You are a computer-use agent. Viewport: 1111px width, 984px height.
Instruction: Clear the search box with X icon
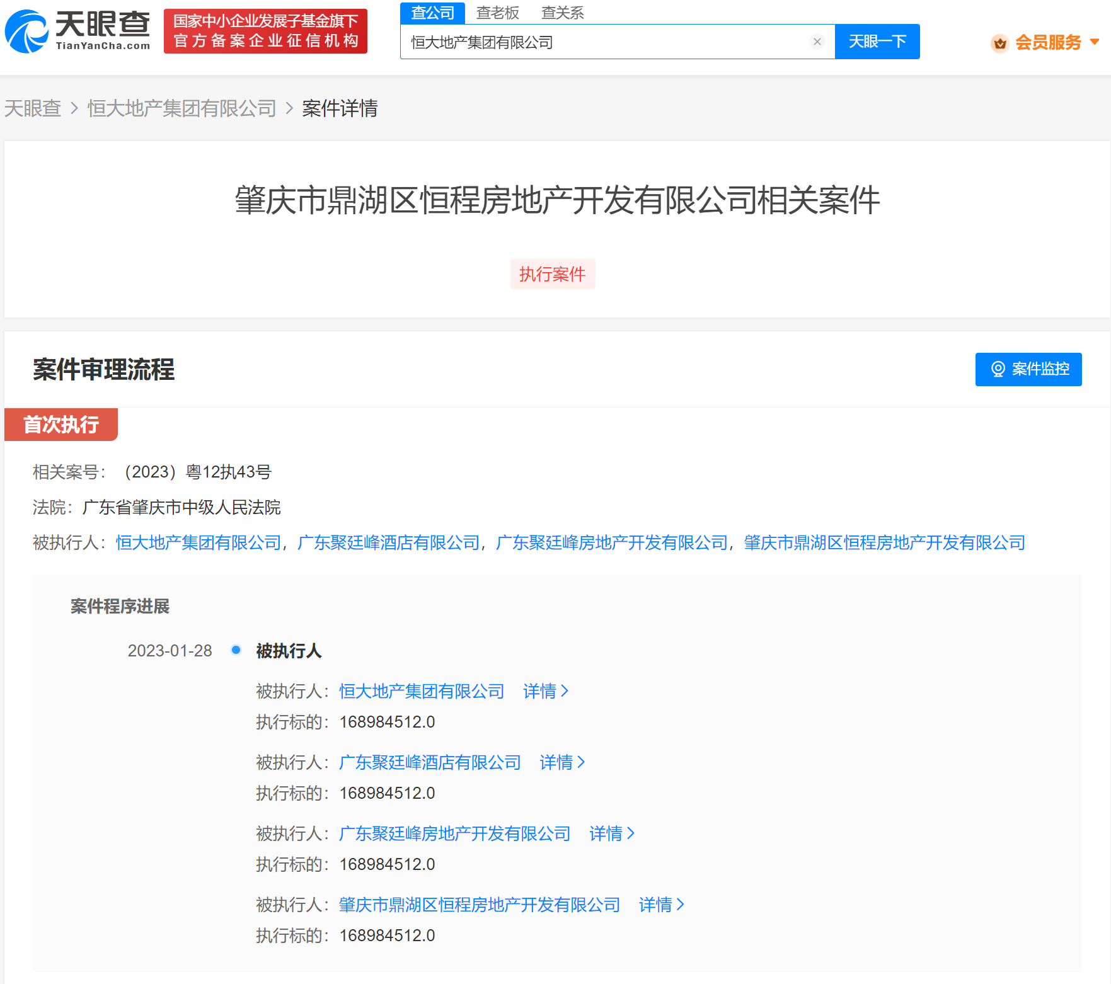[x=817, y=42]
